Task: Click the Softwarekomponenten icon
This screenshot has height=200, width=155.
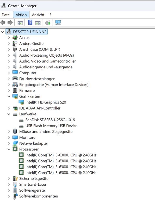Action: (x=15, y=196)
